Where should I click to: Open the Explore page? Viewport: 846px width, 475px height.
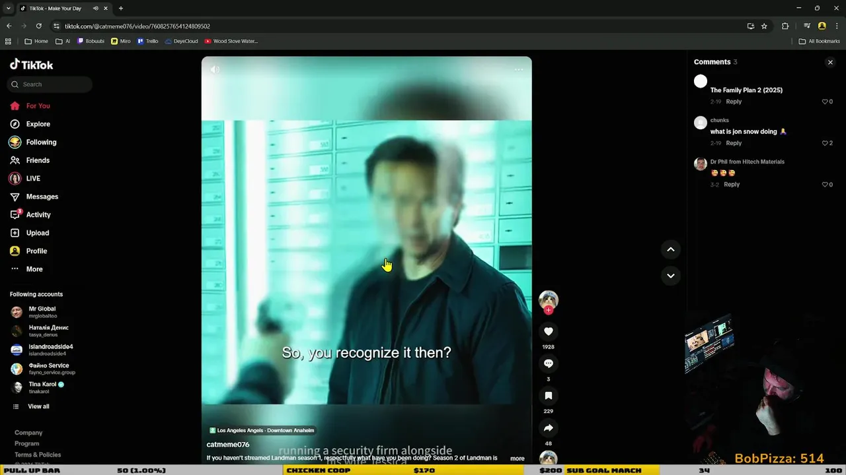coord(30,124)
